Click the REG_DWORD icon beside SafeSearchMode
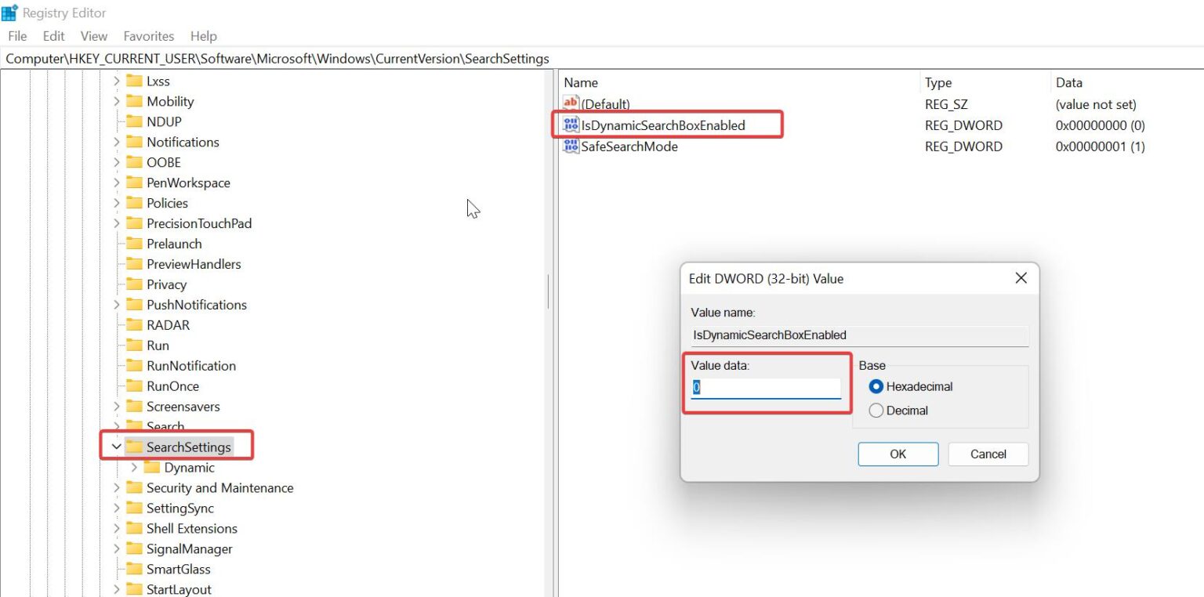This screenshot has height=597, width=1204. click(570, 146)
